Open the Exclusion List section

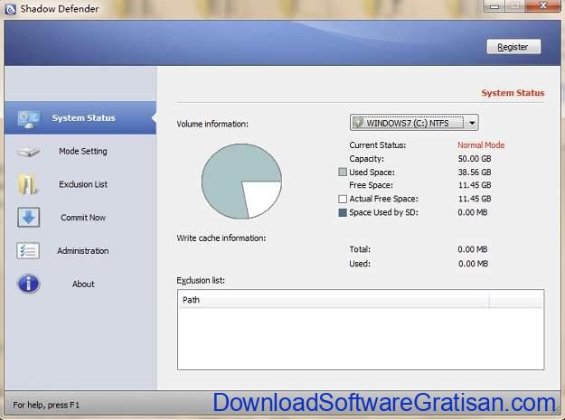point(80,184)
